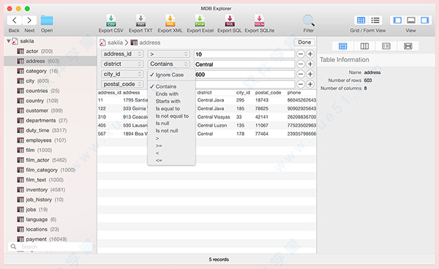The height and width of the screenshot is (269, 439).
Task: Click the Export SQL toolbar icon
Action: pyautogui.click(x=230, y=20)
